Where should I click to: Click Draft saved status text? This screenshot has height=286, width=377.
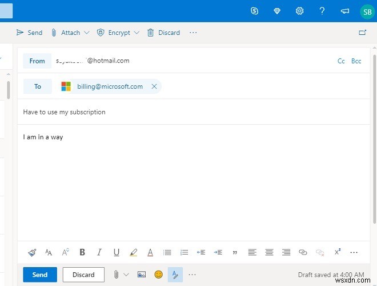(x=331, y=275)
